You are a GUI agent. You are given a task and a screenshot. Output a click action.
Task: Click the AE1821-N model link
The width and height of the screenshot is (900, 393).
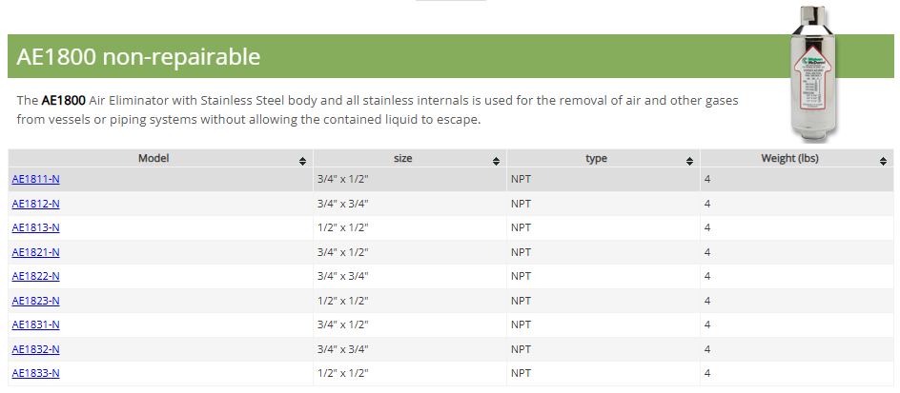pyautogui.click(x=35, y=252)
